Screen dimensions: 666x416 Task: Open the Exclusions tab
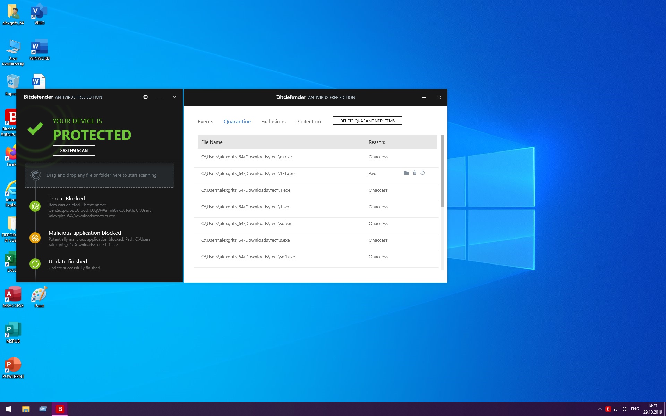coord(273,121)
